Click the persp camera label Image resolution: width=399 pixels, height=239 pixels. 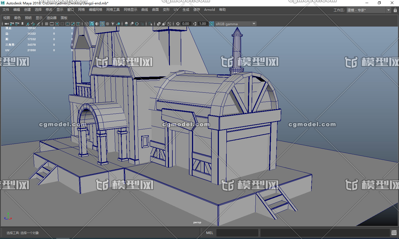click(x=197, y=222)
